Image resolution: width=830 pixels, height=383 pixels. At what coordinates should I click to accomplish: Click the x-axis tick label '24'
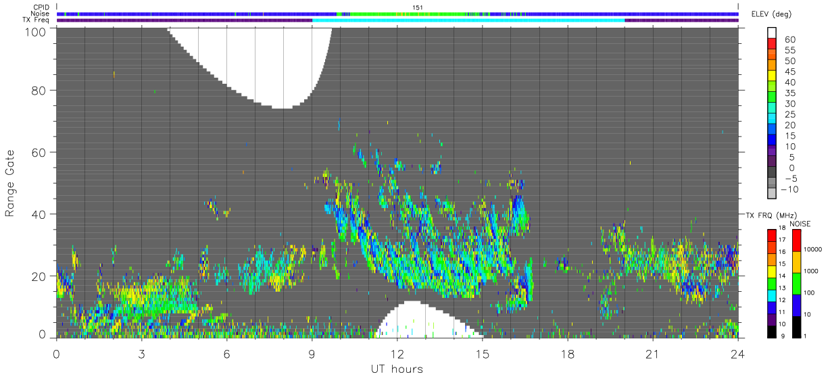[x=737, y=354]
